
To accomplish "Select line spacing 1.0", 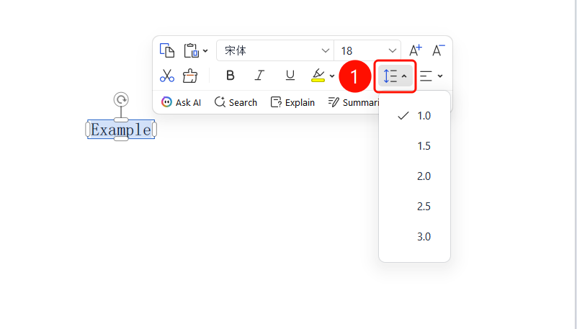I will click(414, 116).
